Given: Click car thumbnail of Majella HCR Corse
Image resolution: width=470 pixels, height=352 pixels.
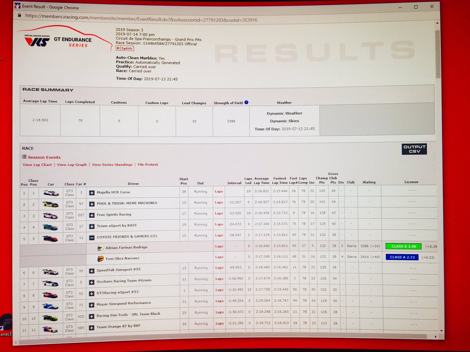Looking at the screenshot, I should pyautogui.click(x=51, y=193).
